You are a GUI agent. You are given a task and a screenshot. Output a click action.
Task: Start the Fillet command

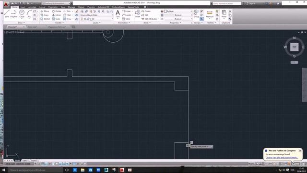(67, 15)
